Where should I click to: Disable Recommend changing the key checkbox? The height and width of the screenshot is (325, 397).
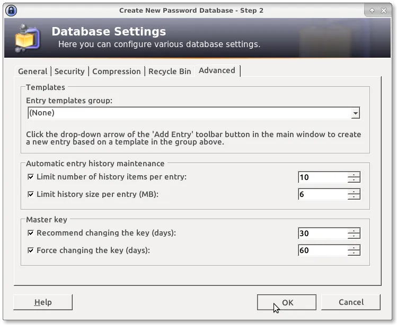point(31,233)
